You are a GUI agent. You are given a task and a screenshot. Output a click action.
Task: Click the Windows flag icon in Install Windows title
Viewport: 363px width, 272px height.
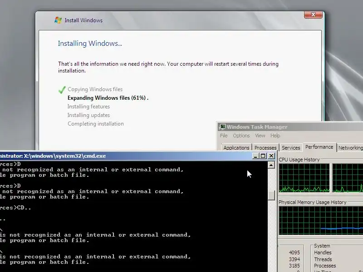pos(58,20)
